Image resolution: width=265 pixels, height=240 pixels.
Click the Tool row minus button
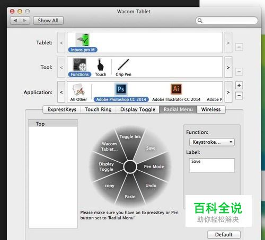(x=239, y=72)
